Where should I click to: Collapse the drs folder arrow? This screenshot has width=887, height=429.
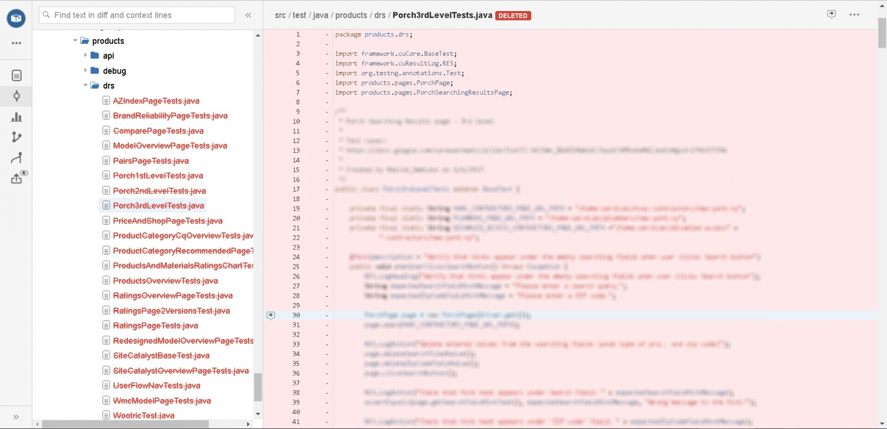tap(85, 85)
